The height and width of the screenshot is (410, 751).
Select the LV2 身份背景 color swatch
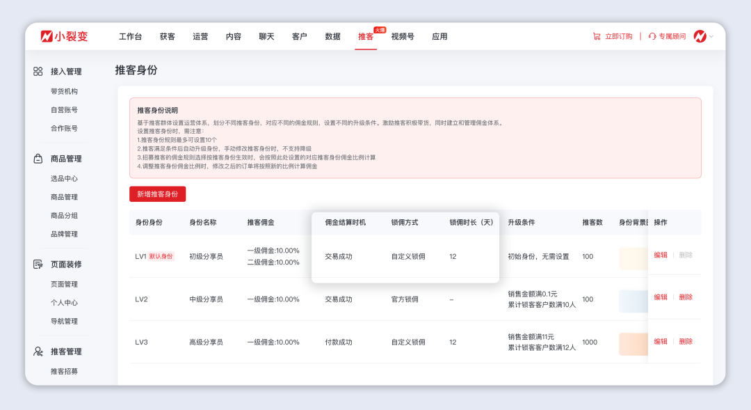click(633, 300)
